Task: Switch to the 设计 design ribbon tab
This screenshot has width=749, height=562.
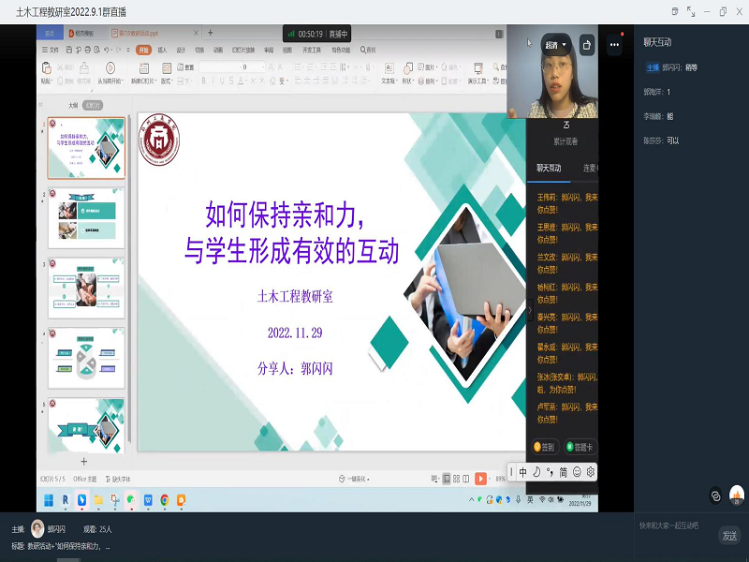Action: 181,50
